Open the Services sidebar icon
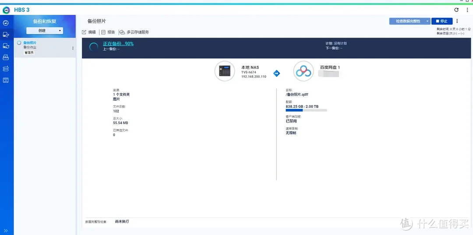Image resolution: width=473 pixels, height=235 pixels. (6, 57)
